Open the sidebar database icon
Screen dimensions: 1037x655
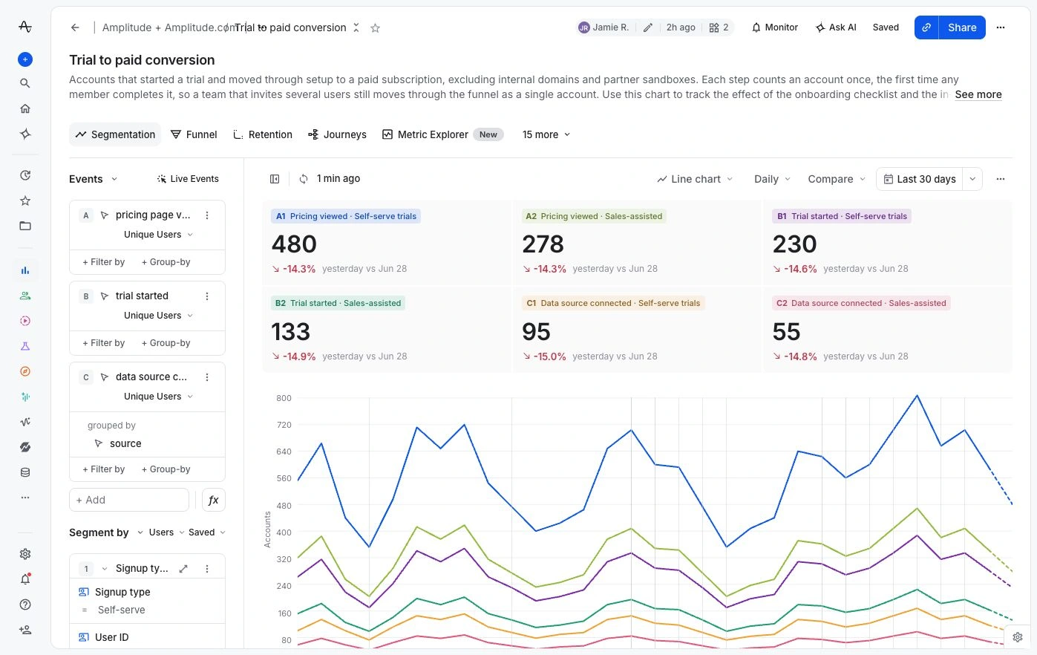click(25, 472)
